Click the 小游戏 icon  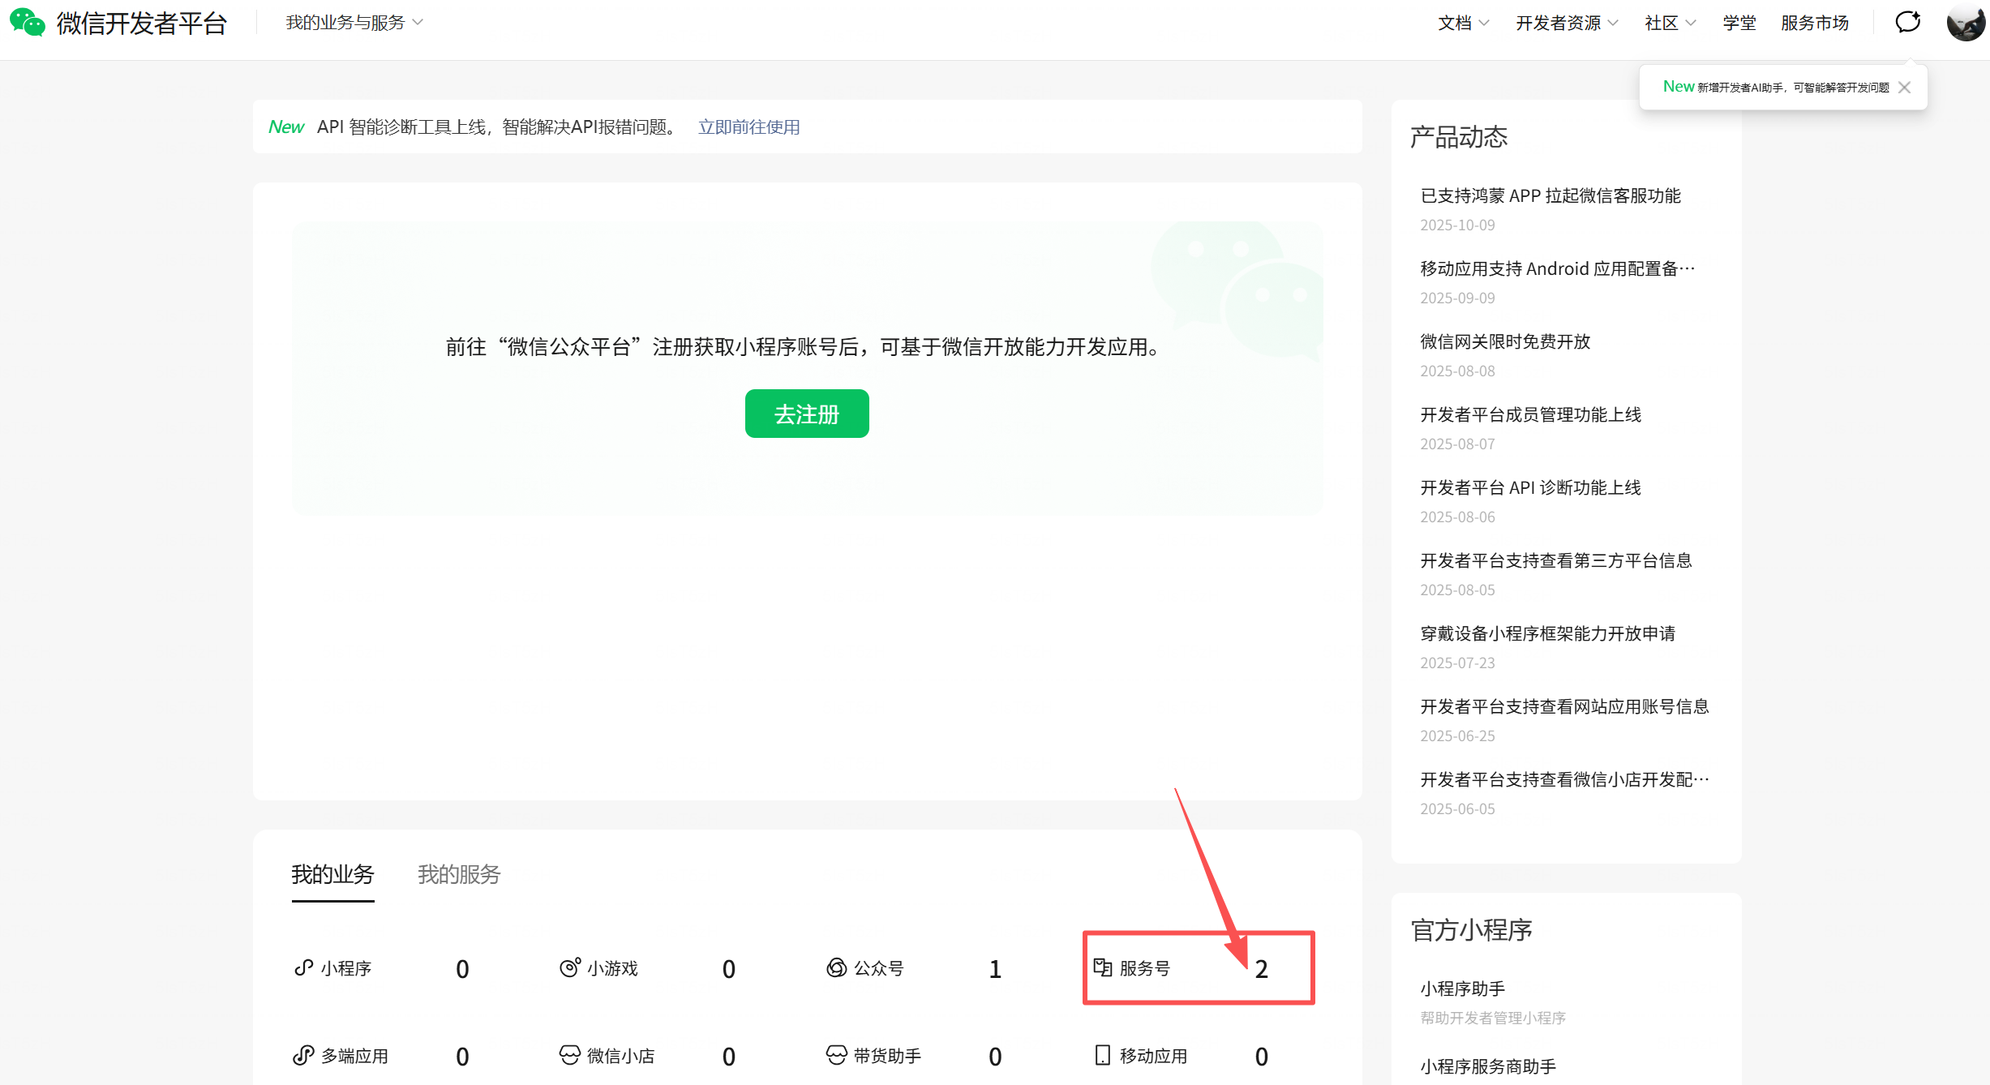570,967
